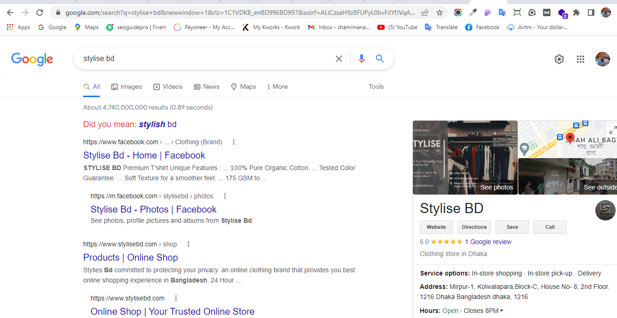Expand the More search options menu
The height and width of the screenshot is (318, 617).
[277, 86]
